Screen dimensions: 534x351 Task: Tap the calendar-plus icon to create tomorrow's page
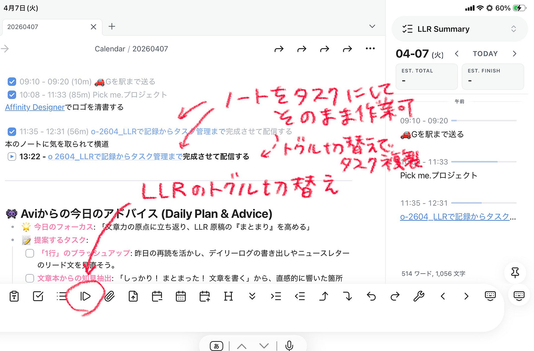[x=204, y=296]
